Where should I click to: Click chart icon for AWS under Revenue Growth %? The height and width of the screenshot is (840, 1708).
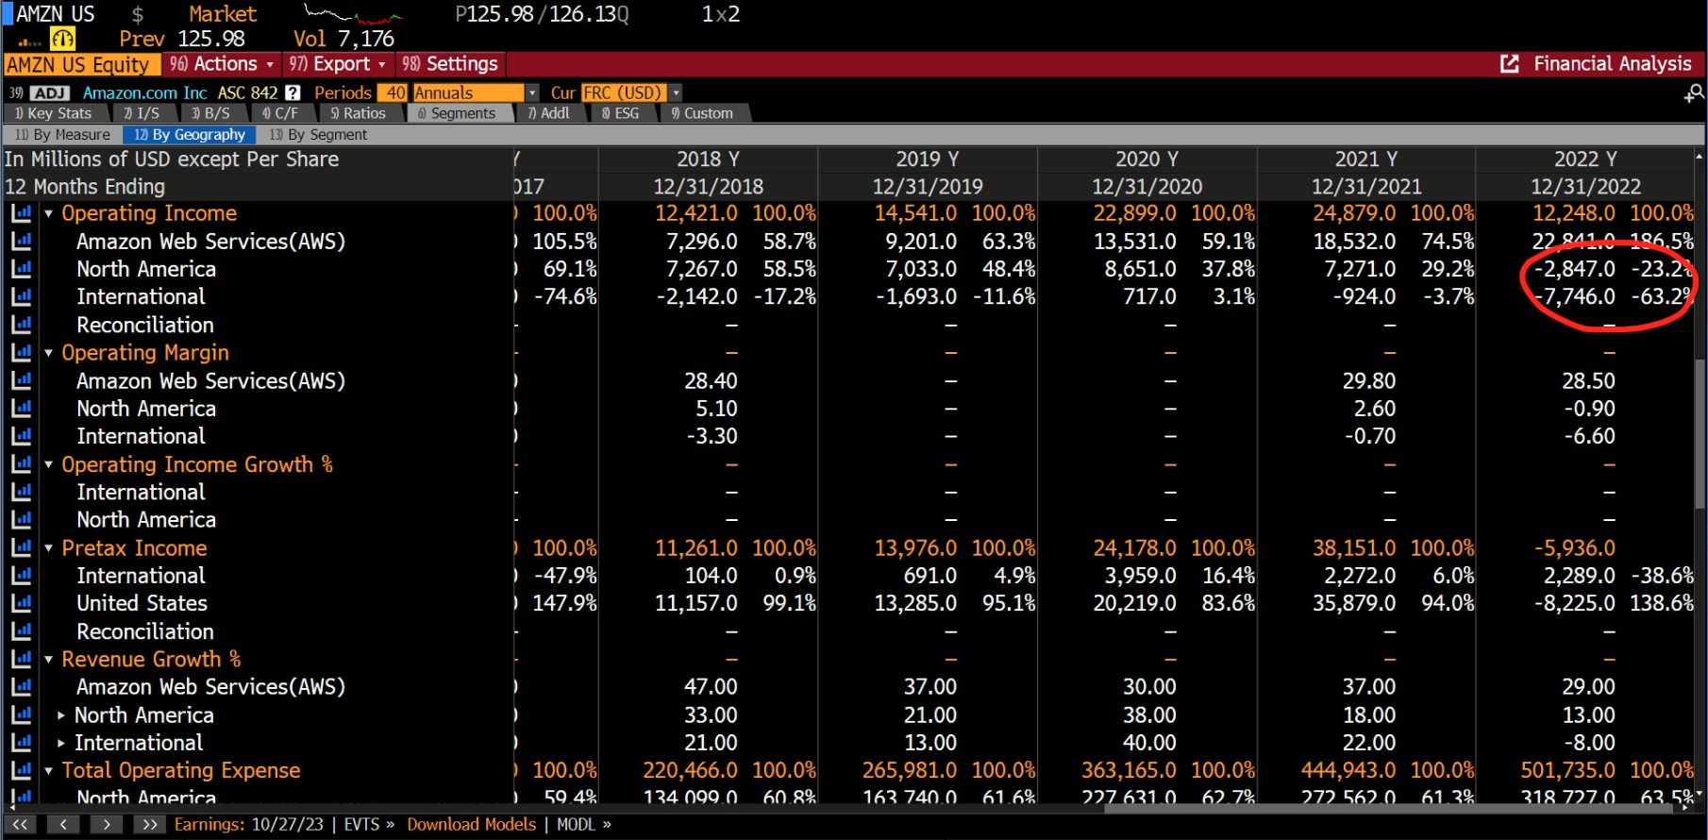(x=21, y=687)
